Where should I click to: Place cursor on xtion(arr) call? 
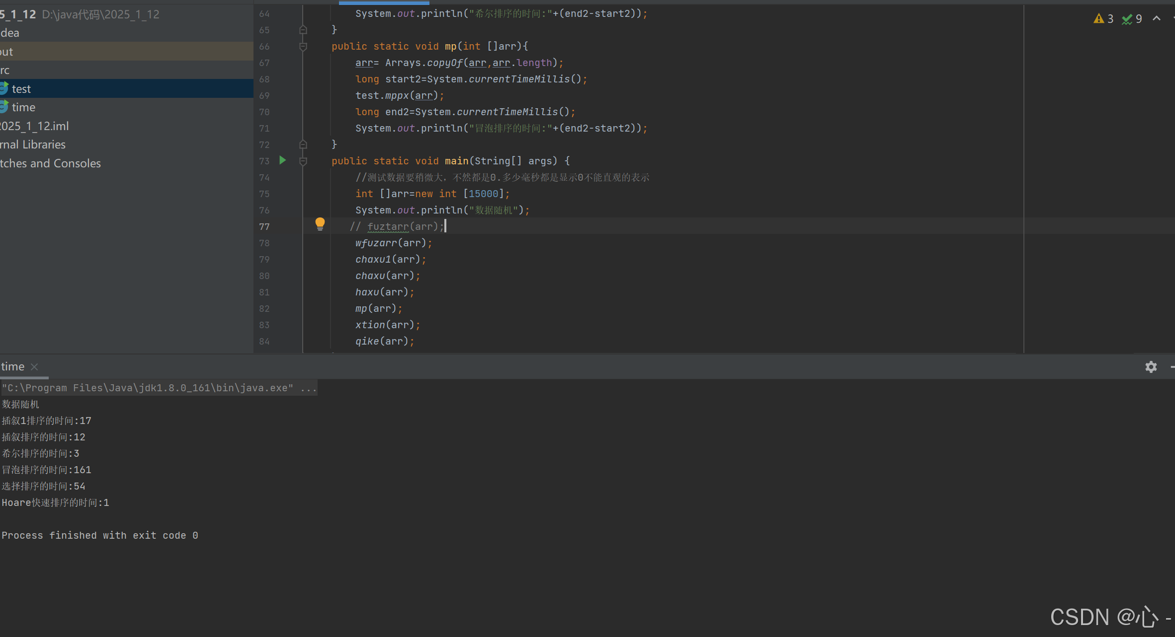[387, 325]
